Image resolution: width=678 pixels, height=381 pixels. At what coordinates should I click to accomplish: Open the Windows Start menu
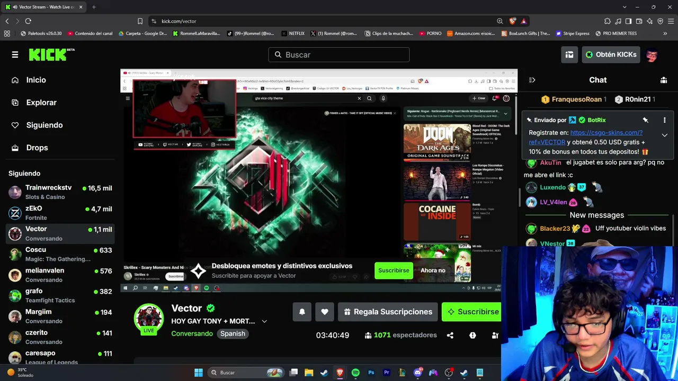coord(199,373)
